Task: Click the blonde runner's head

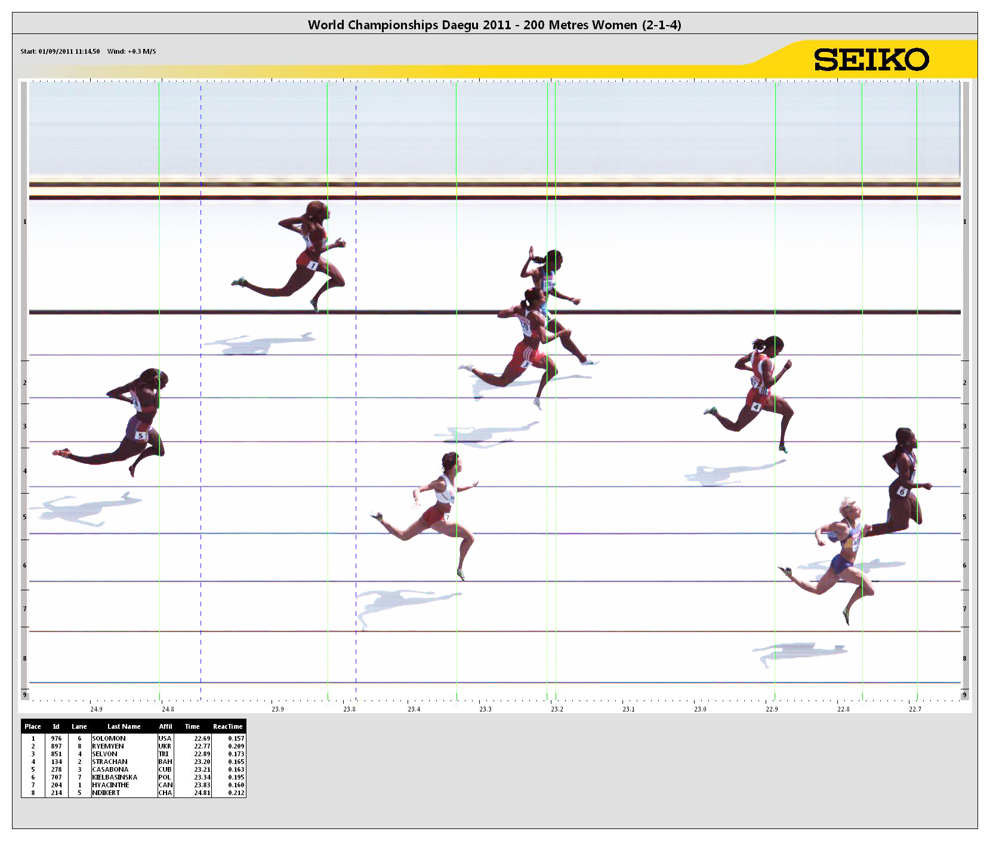Action: click(847, 507)
